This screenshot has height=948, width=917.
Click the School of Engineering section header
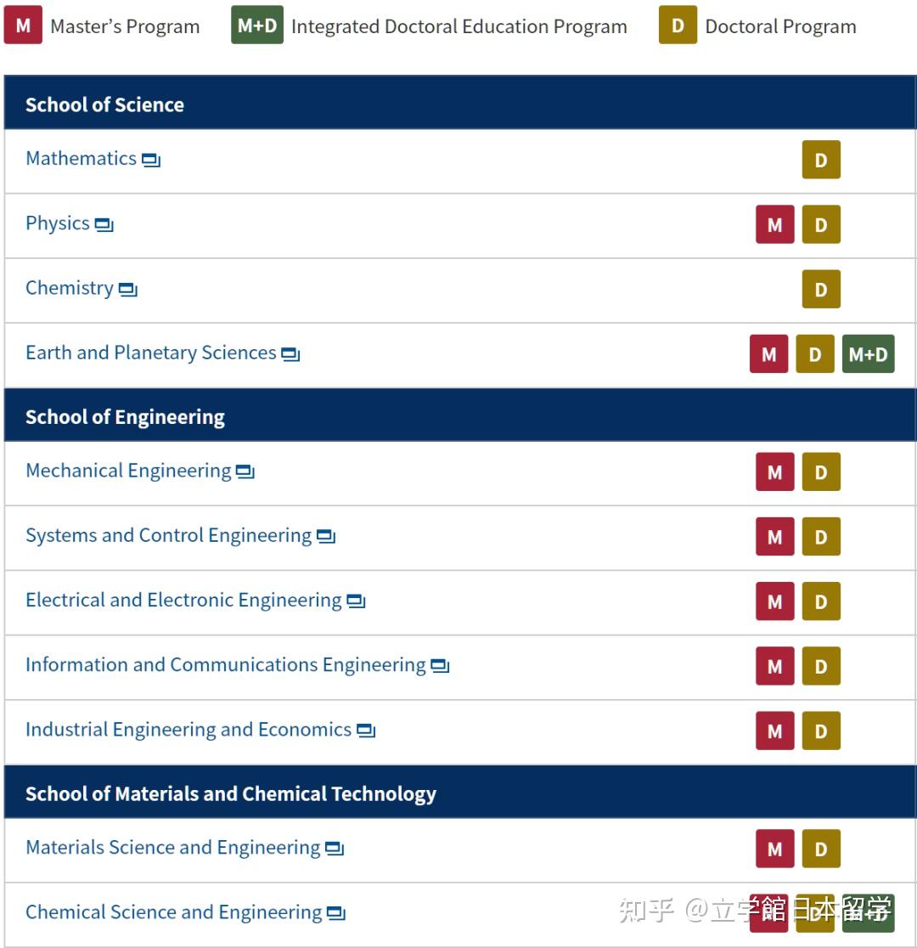tap(460, 415)
